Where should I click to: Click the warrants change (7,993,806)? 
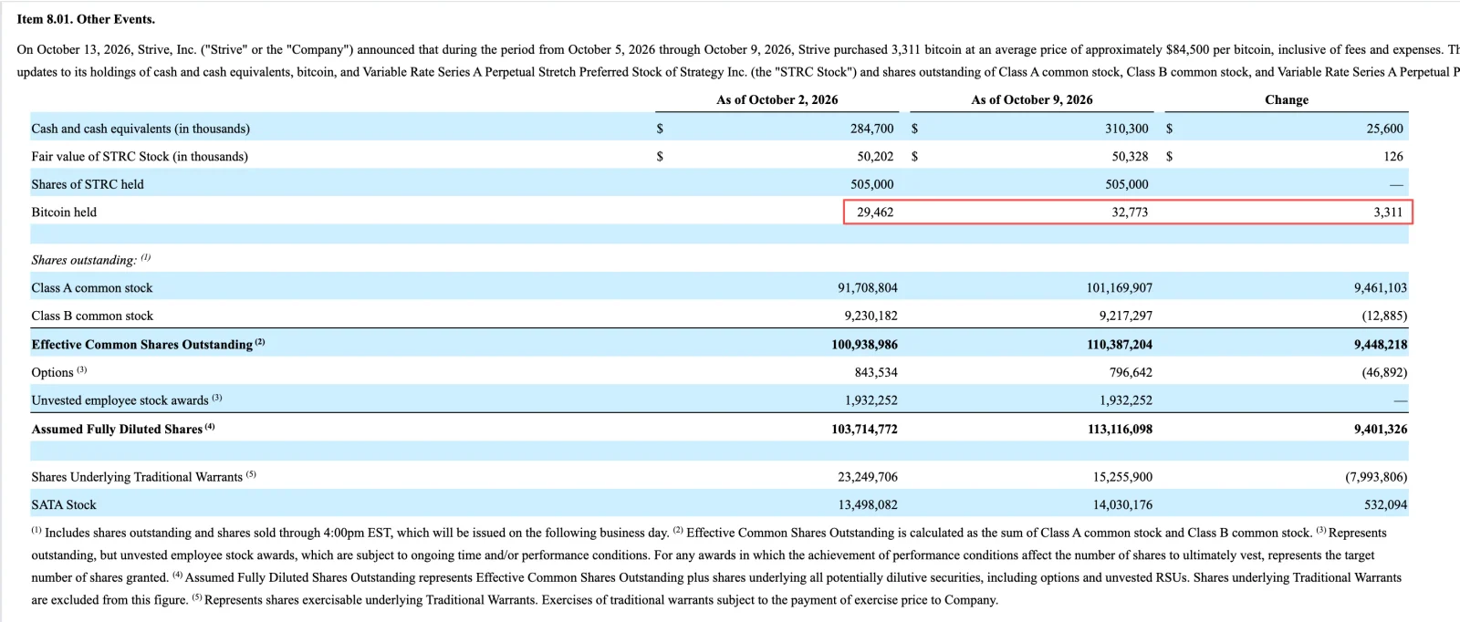point(1376,476)
